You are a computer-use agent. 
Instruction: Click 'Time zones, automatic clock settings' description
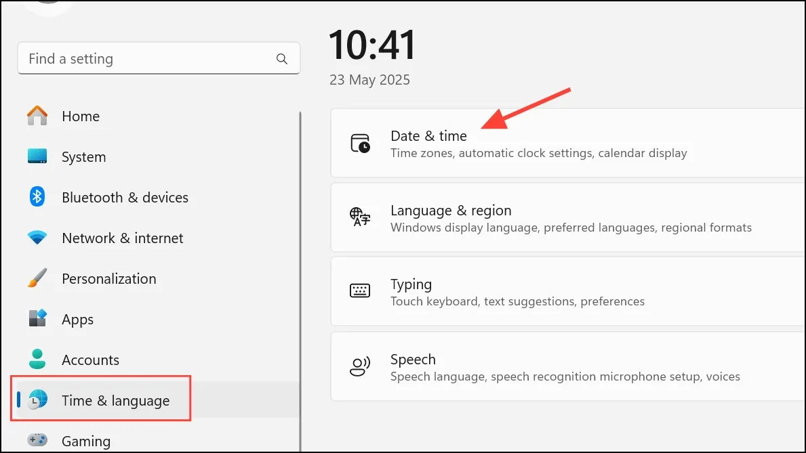(x=539, y=153)
